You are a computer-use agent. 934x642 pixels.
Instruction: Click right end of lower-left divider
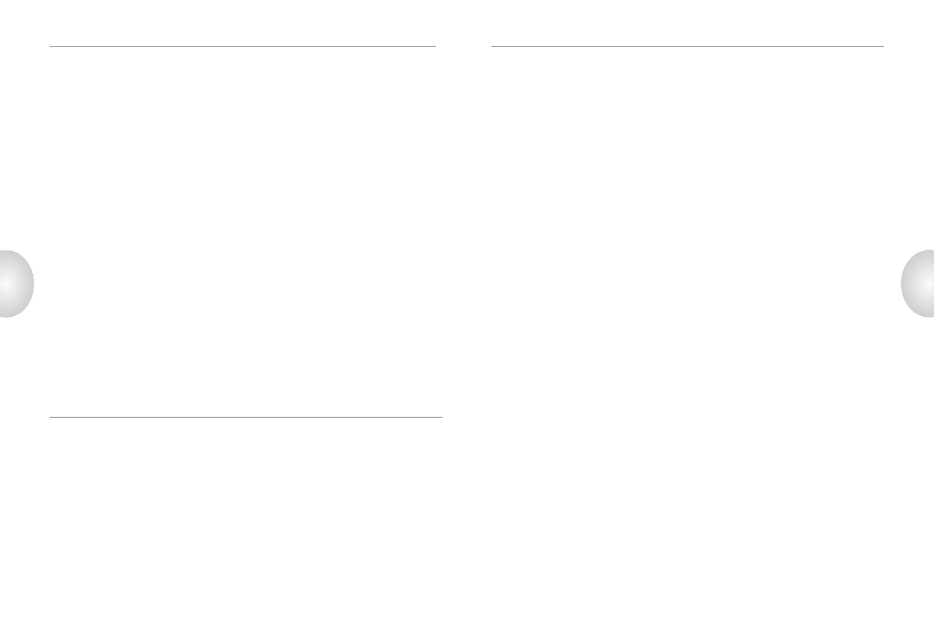coord(442,417)
